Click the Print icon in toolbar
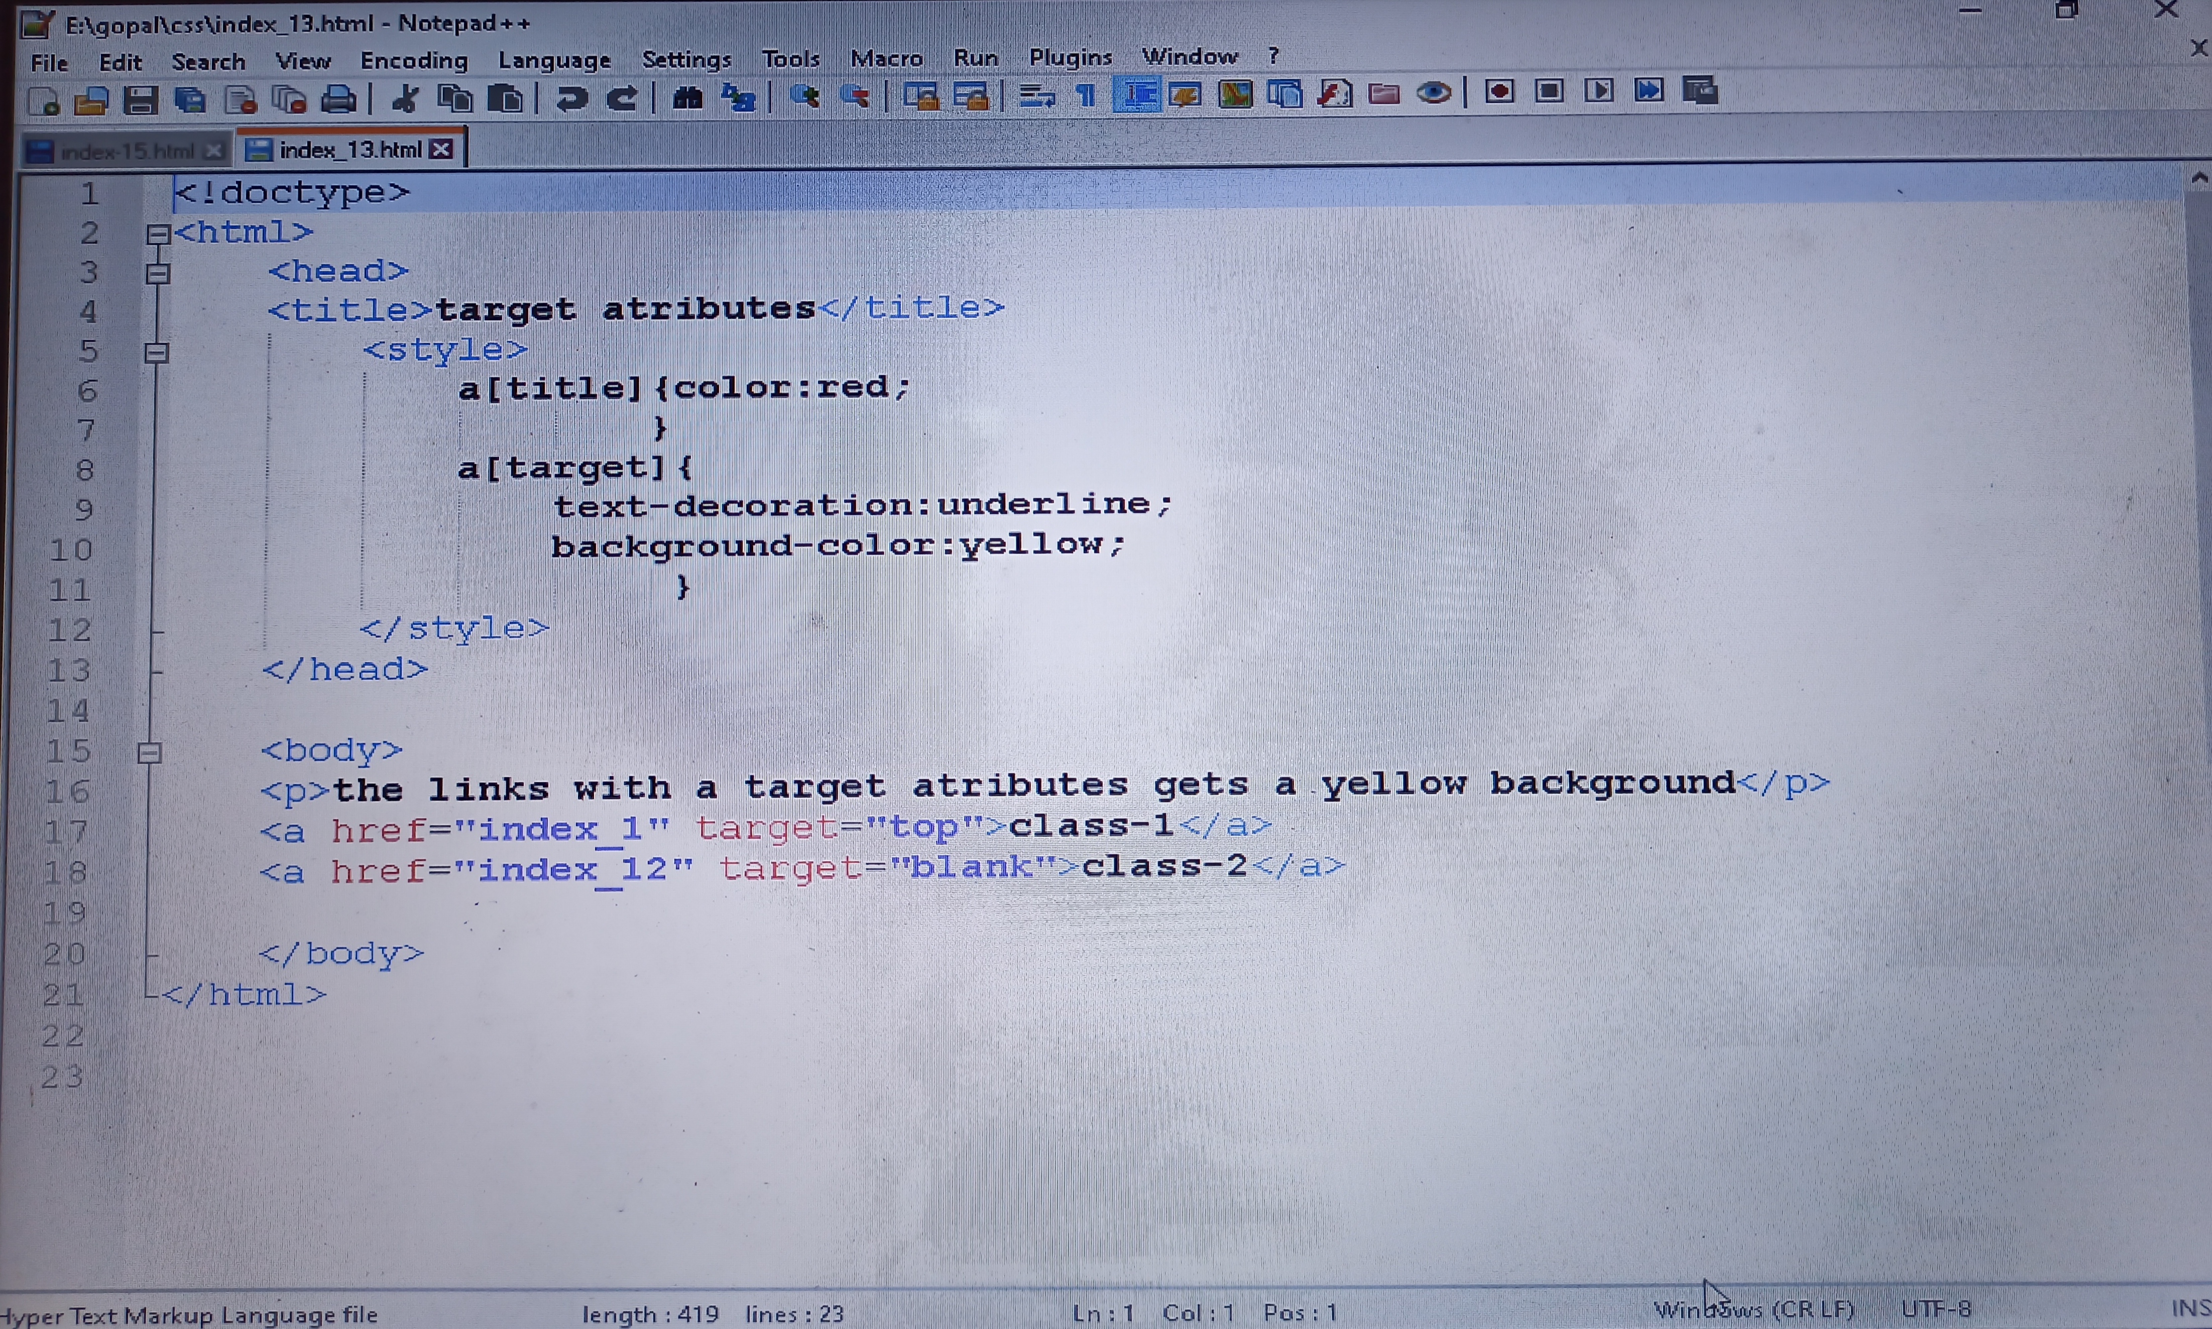2212x1329 pixels. click(x=338, y=98)
